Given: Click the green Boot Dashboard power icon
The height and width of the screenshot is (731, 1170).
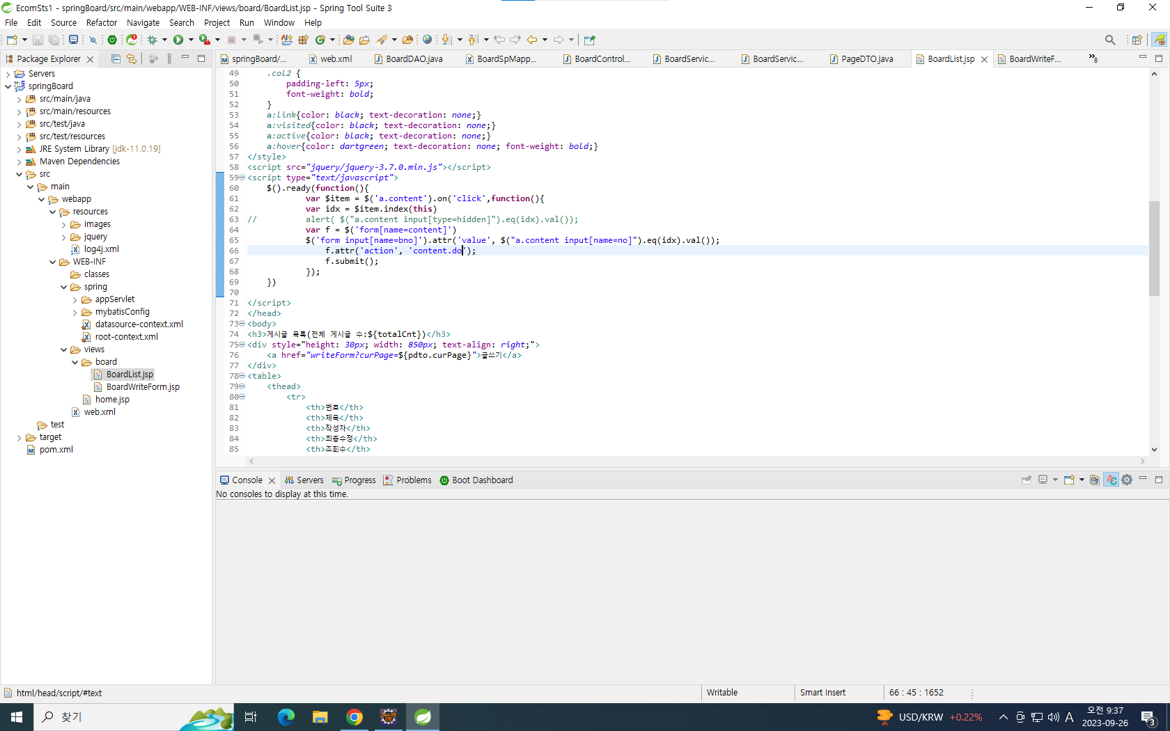Looking at the screenshot, I should (112, 40).
